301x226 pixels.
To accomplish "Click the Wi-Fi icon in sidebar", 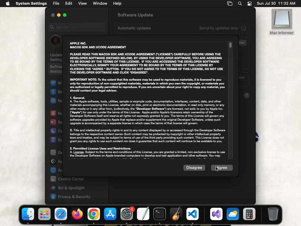I will [x=53, y=83].
